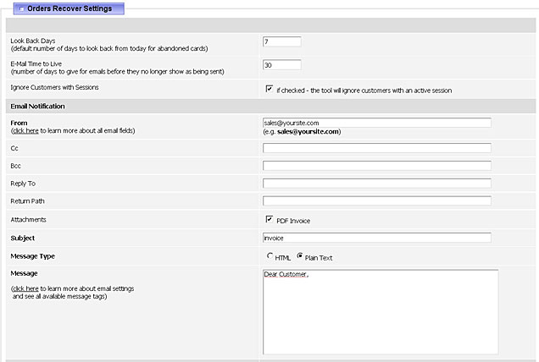Click the Cc input field
The image size is (539, 362).
(377, 148)
